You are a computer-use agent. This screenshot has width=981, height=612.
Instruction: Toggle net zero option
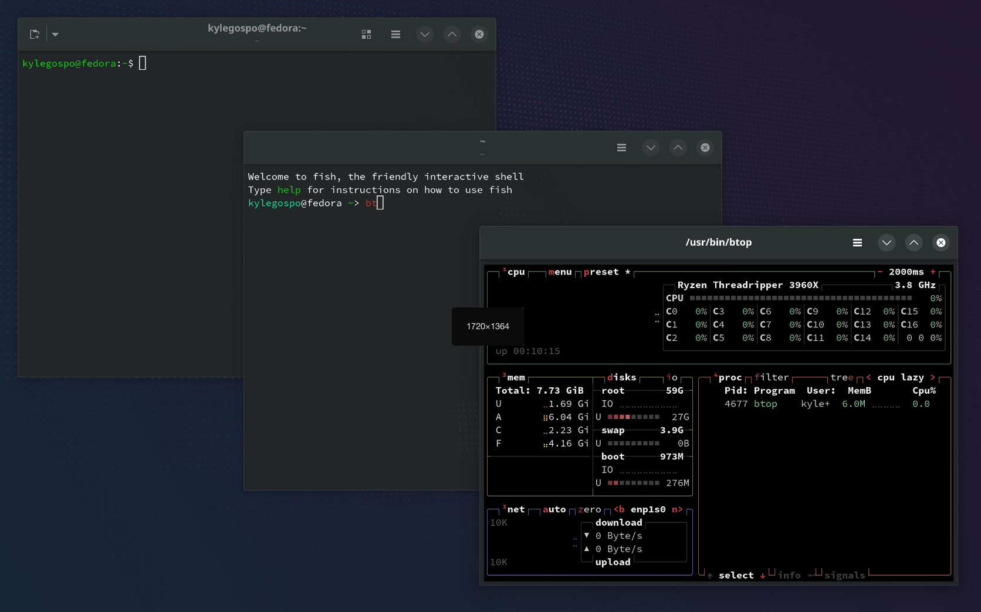(x=589, y=510)
